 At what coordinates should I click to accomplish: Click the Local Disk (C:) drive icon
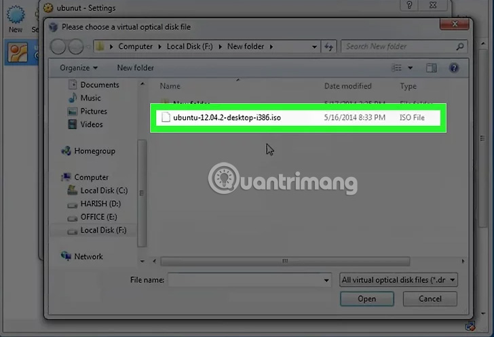[72, 191]
